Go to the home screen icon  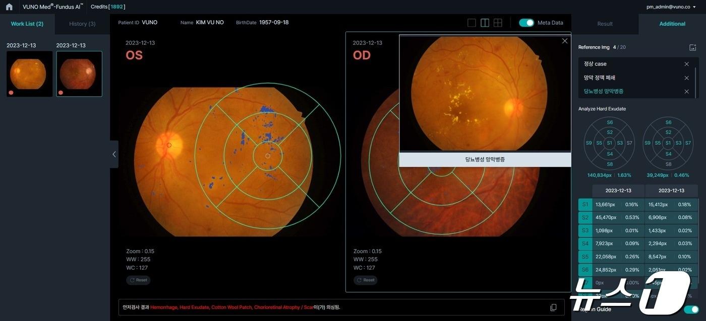click(x=9, y=7)
